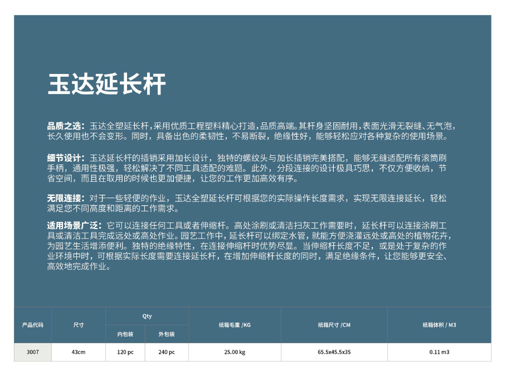Image resolution: width=506 pixels, height=381 pixels.
Task: Select the 产品代码 column header
Action: click(33, 325)
